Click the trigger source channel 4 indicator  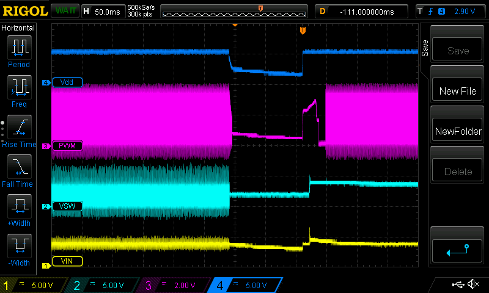[441, 12]
